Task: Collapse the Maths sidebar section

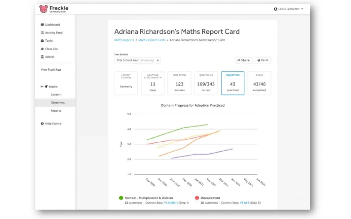Action: 42,87
